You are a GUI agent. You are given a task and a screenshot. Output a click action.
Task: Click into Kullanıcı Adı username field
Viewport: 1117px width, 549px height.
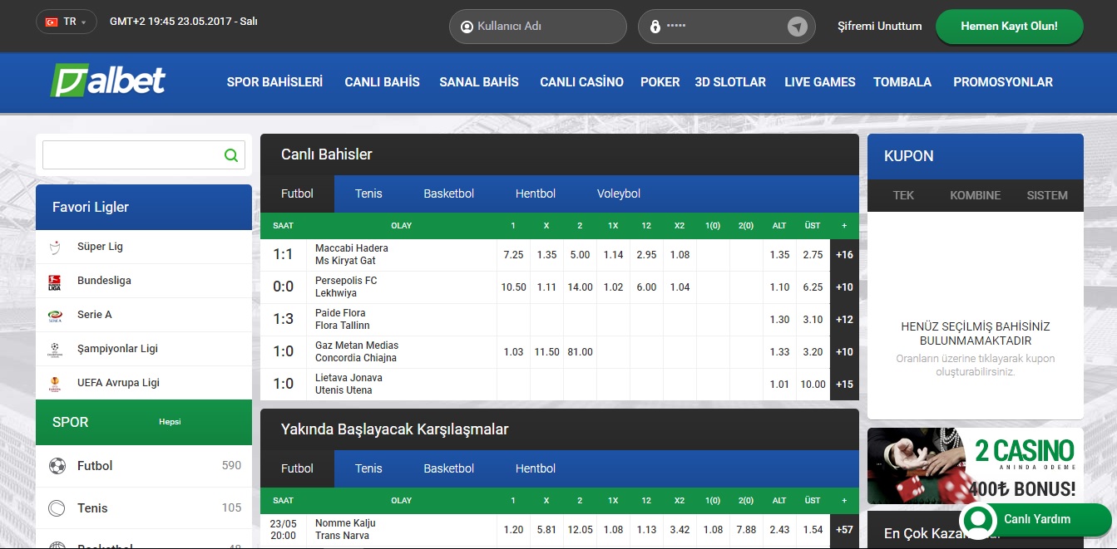tap(538, 27)
